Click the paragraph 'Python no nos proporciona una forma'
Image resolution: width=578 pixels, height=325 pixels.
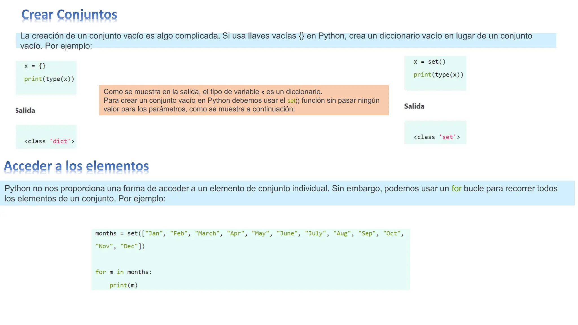tap(281, 194)
